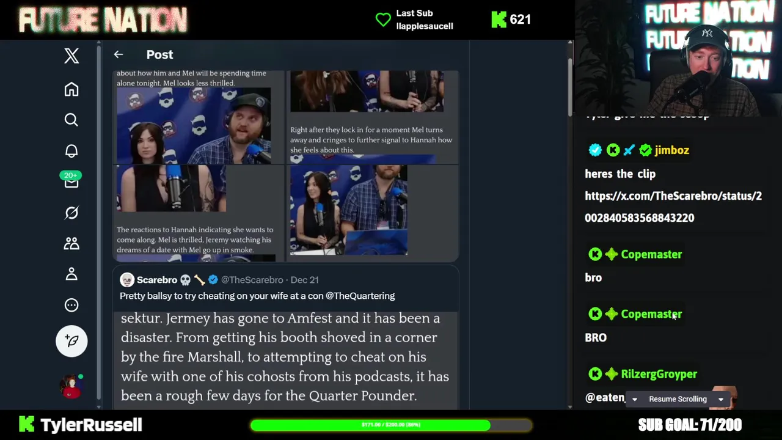Click back arrow beside Post title

pyautogui.click(x=119, y=54)
